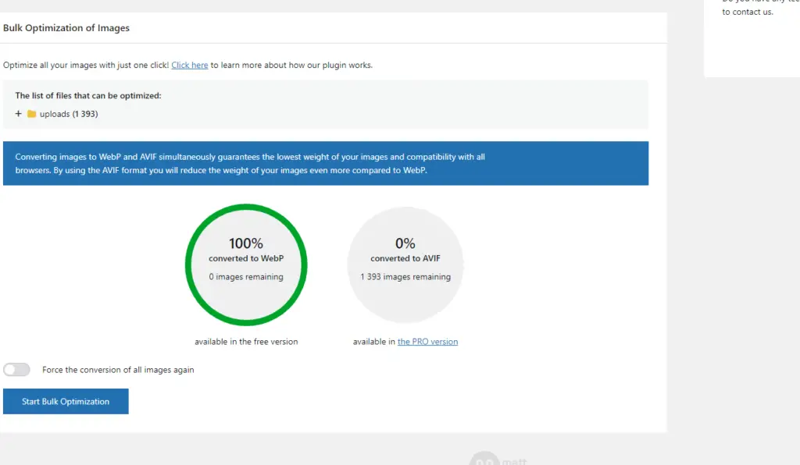
Task: Click the blue WebP and AVIF info notice
Action: (x=326, y=164)
